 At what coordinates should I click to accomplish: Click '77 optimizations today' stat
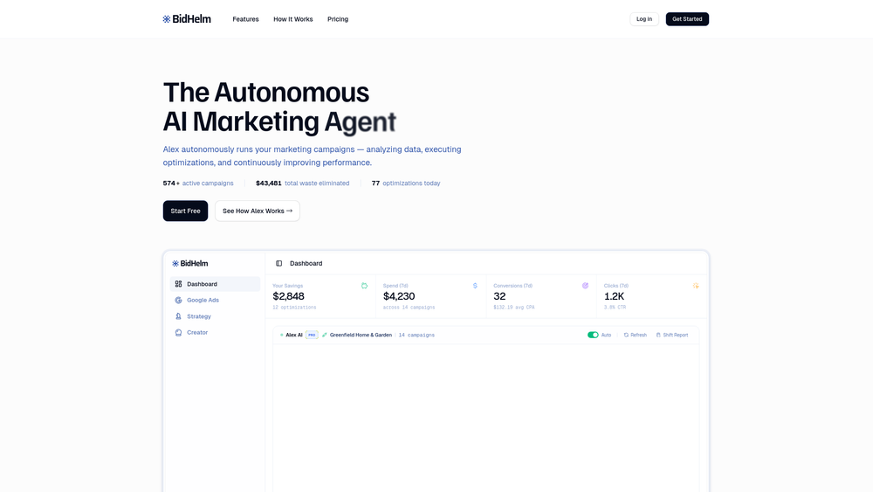tap(406, 183)
